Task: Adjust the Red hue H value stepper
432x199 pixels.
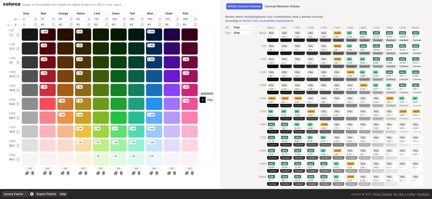Action: tap(54, 19)
